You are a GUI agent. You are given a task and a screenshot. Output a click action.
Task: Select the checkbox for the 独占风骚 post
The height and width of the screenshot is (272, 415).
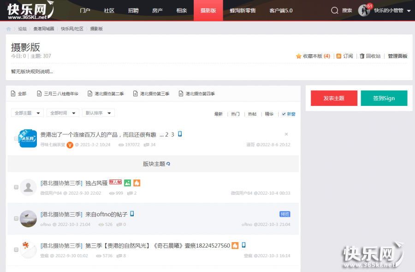point(16,187)
